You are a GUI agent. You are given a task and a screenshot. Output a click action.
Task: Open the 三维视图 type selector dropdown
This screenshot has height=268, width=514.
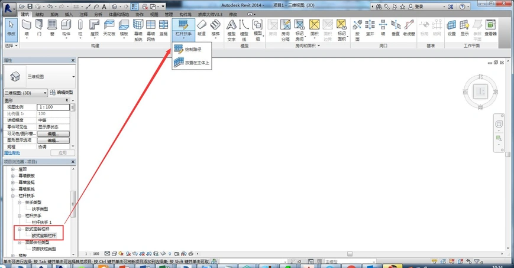click(73, 77)
